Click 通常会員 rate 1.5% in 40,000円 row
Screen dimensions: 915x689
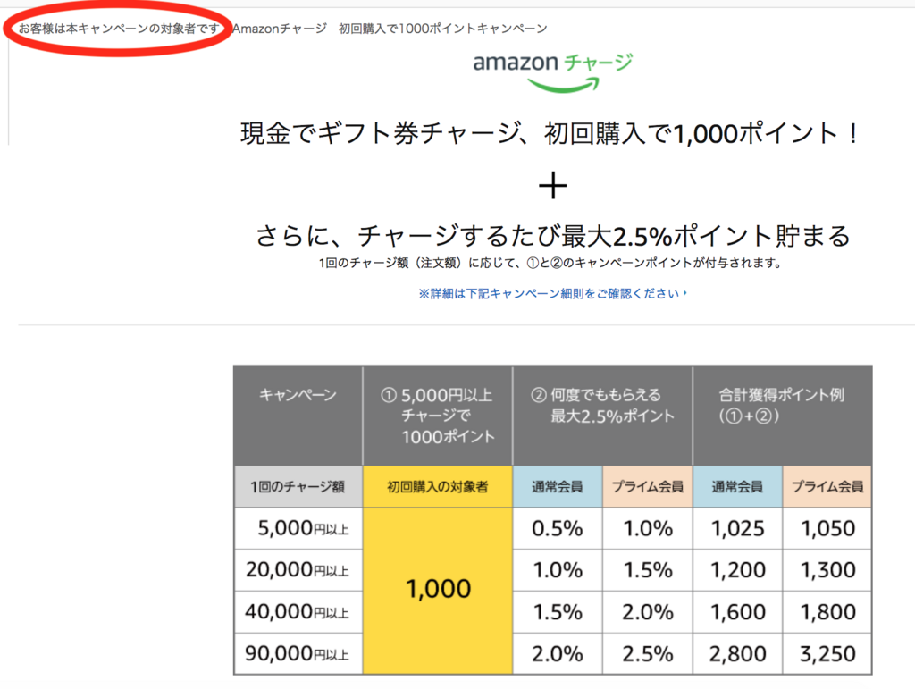(x=558, y=612)
